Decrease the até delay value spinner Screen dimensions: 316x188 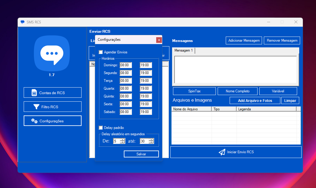[151, 142]
